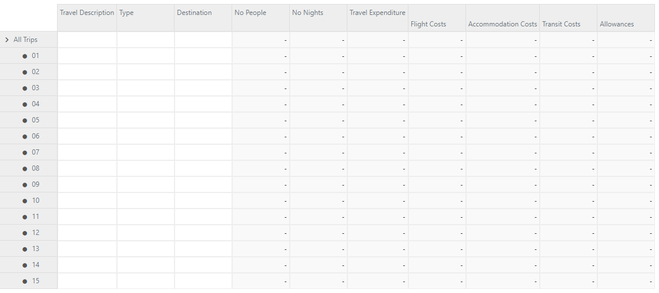
Task: Select row 12 in the trip list
Action: [x=36, y=233]
